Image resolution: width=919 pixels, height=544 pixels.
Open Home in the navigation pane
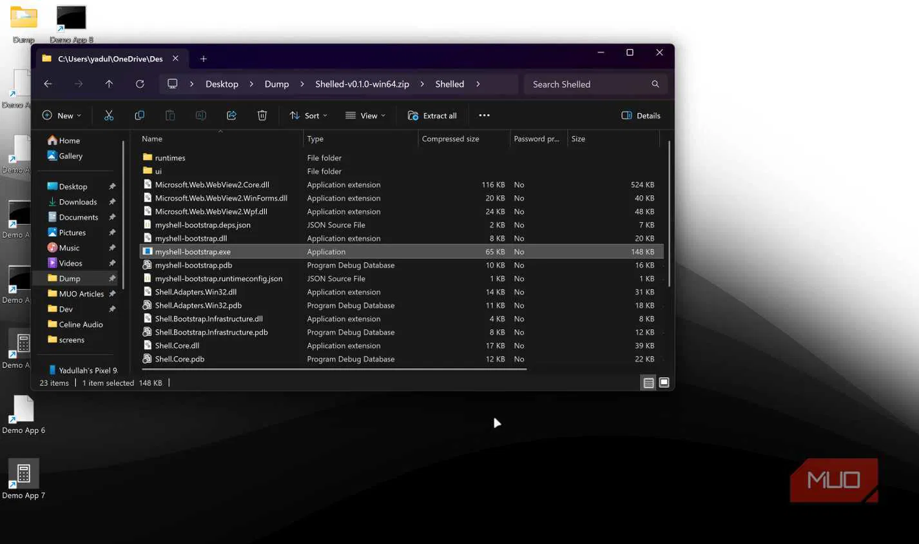click(x=64, y=141)
